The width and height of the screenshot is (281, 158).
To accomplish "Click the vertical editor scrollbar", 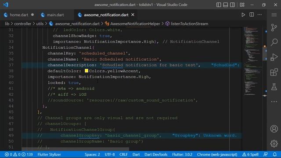I will pyautogui.click(x=264, y=54).
